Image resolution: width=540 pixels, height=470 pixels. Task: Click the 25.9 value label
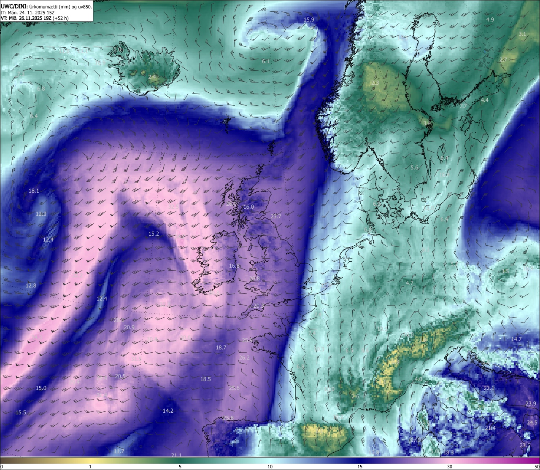(248, 341)
